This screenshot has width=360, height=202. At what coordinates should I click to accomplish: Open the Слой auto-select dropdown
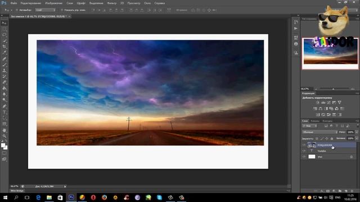tap(45, 10)
